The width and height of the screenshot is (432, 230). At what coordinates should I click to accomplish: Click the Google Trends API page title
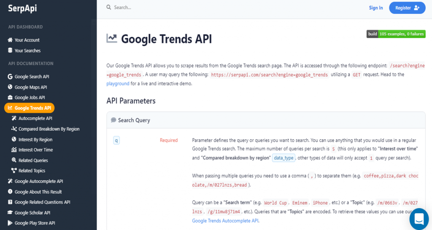(166, 39)
